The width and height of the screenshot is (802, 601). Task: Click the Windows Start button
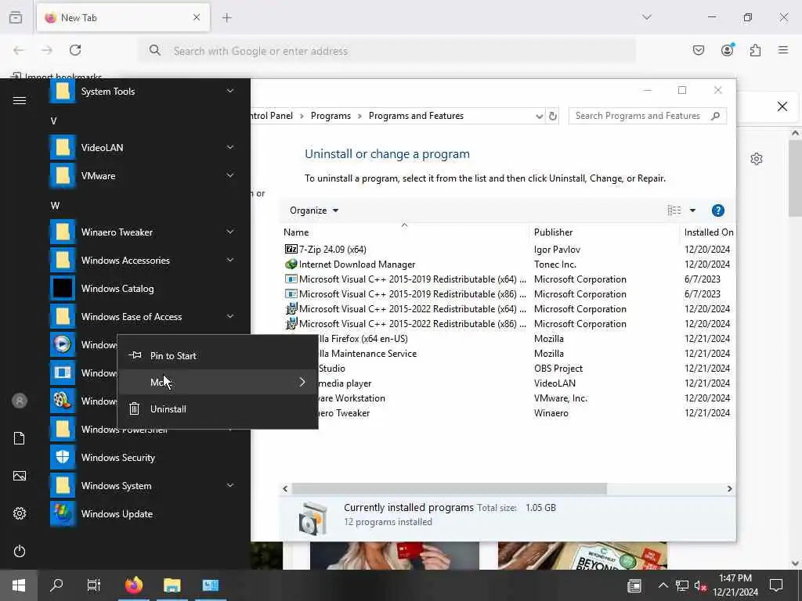click(19, 585)
